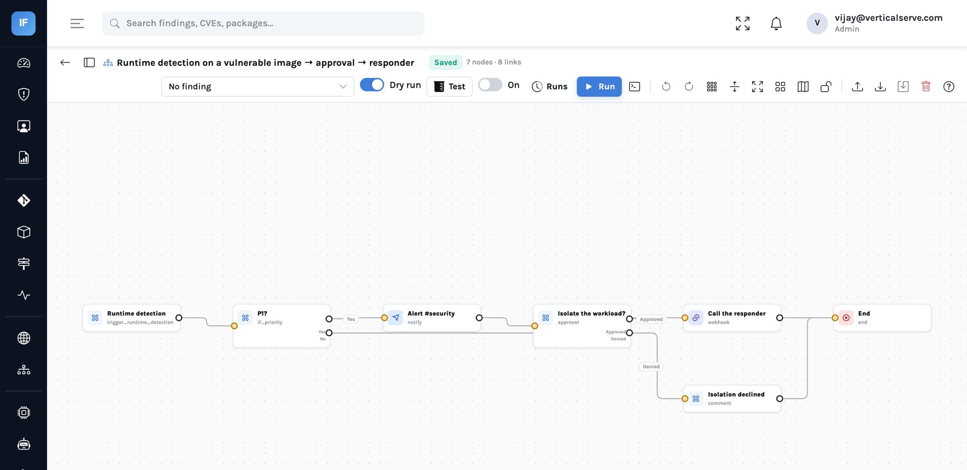The image size is (967, 470).
Task: Select the Isolation declined comment node
Action: [732, 398]
